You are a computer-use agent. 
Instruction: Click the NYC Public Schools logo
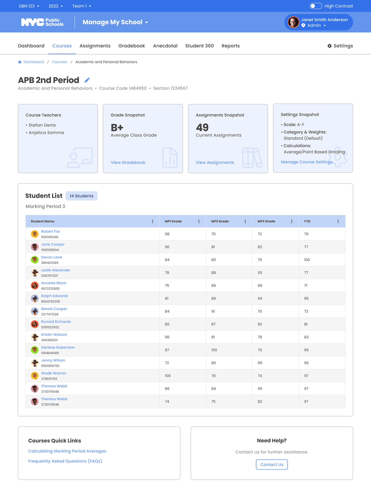42,22
